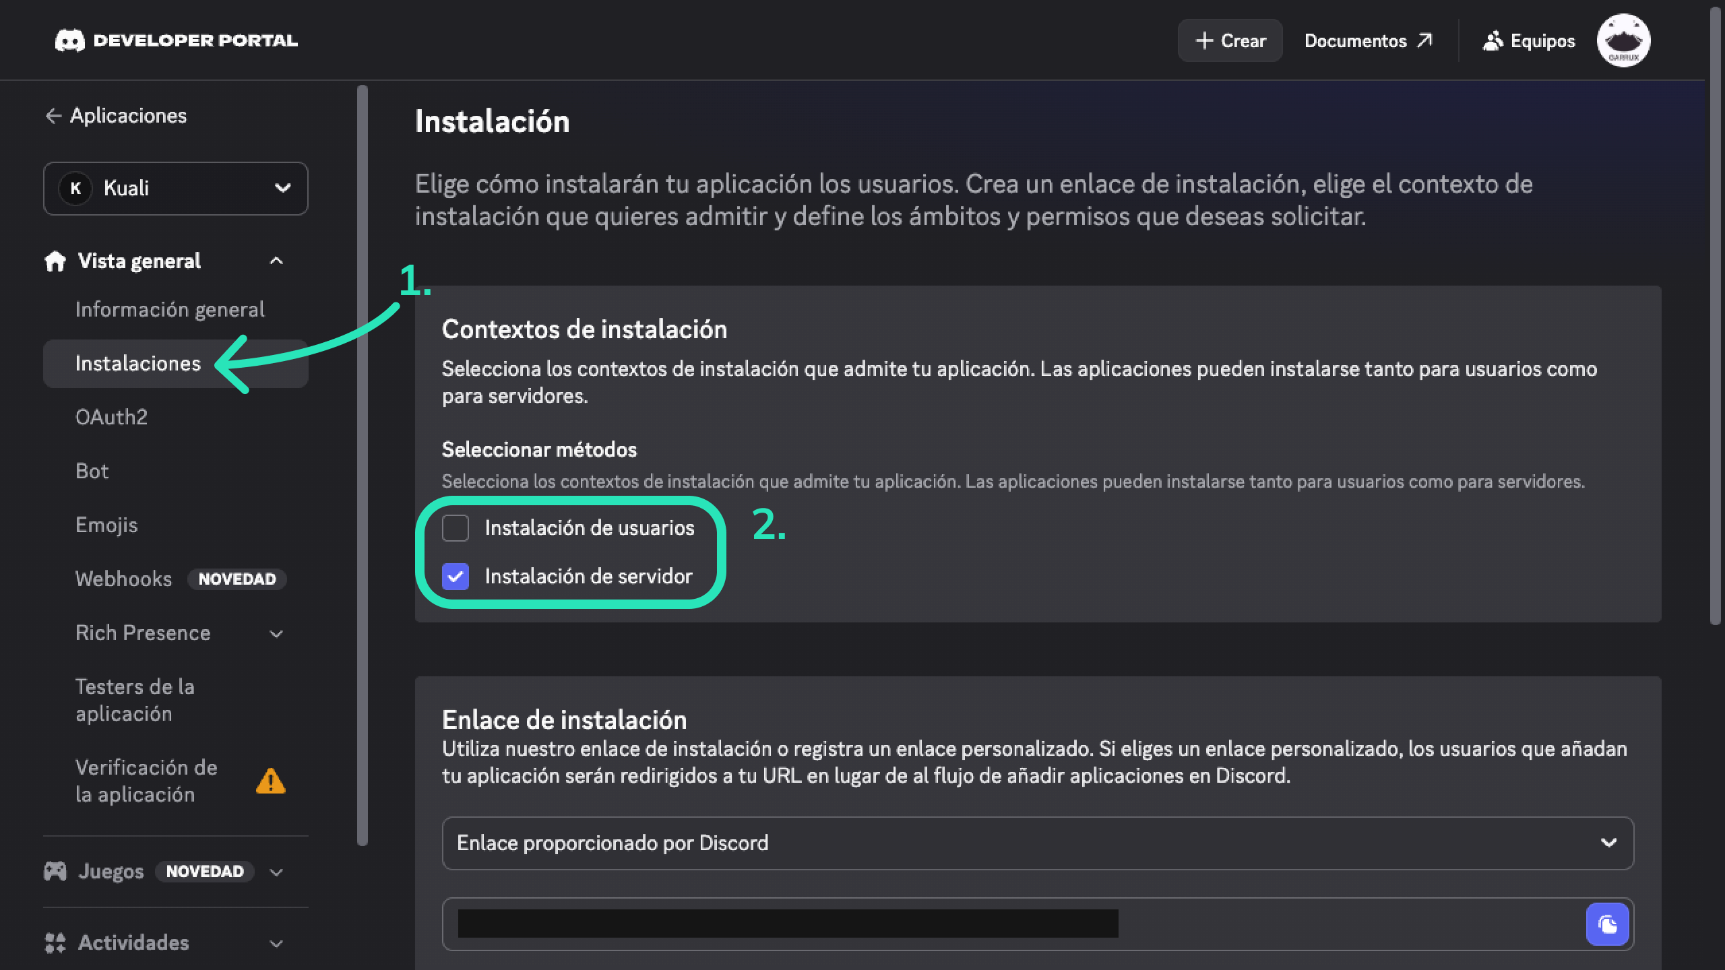Click the Instalación page heading
This screenshot has width=1725, height=970.
(x=492, y=122)
